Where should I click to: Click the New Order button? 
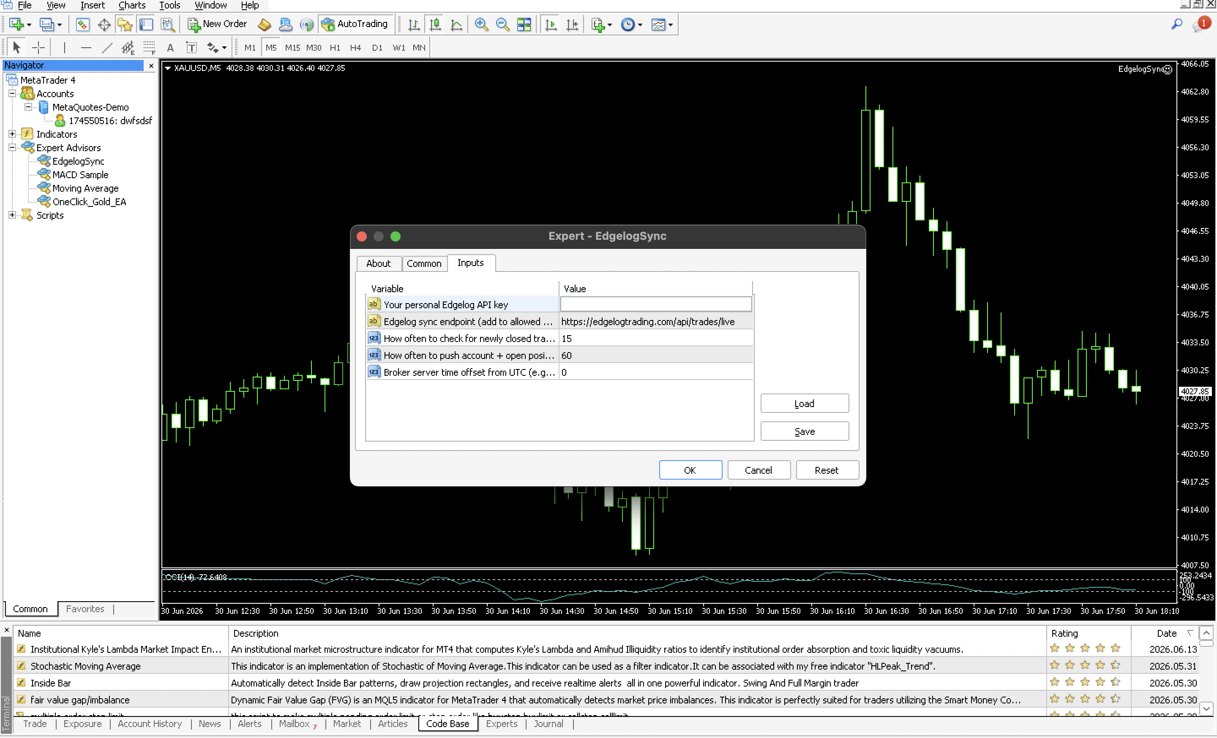tap(217, 24)
